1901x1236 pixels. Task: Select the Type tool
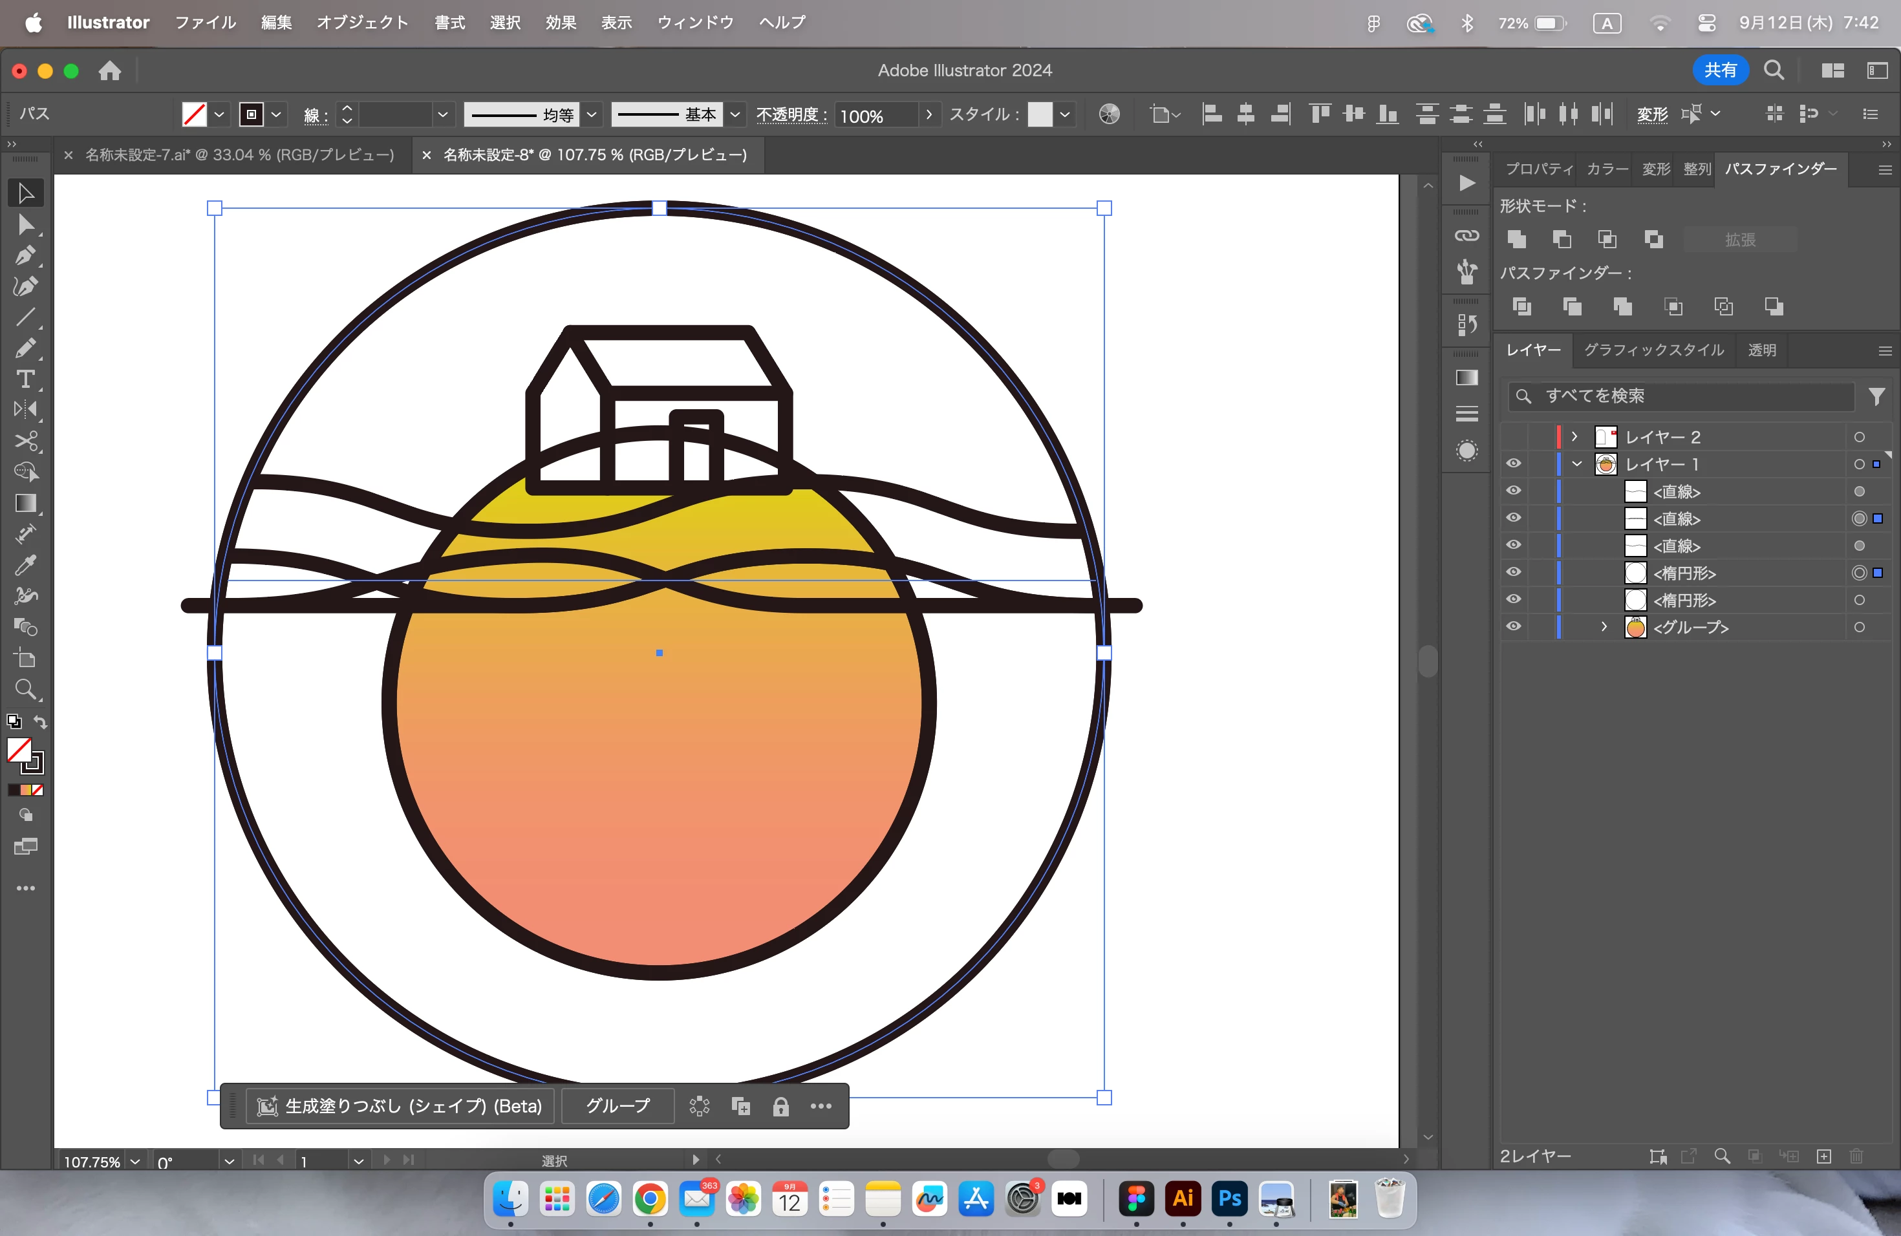(x=26, y=379)
